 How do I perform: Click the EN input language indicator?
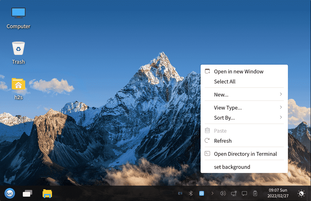tap(180, 193)
